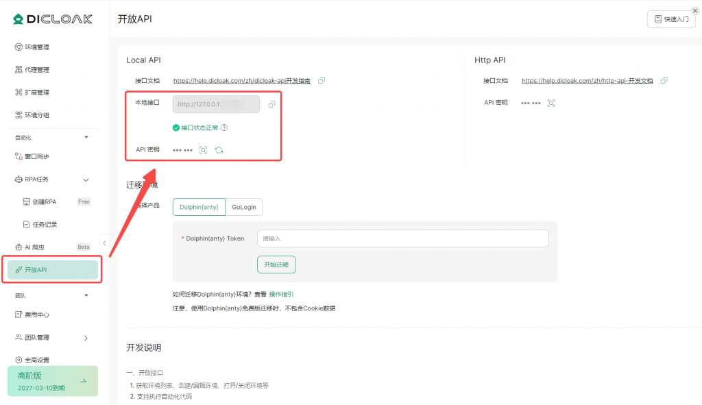Select the GoLogin product option
This screenshot has height=405, width=702.
pos(243,207)
